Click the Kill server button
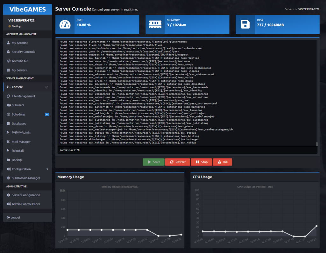 tap(223, 162)
